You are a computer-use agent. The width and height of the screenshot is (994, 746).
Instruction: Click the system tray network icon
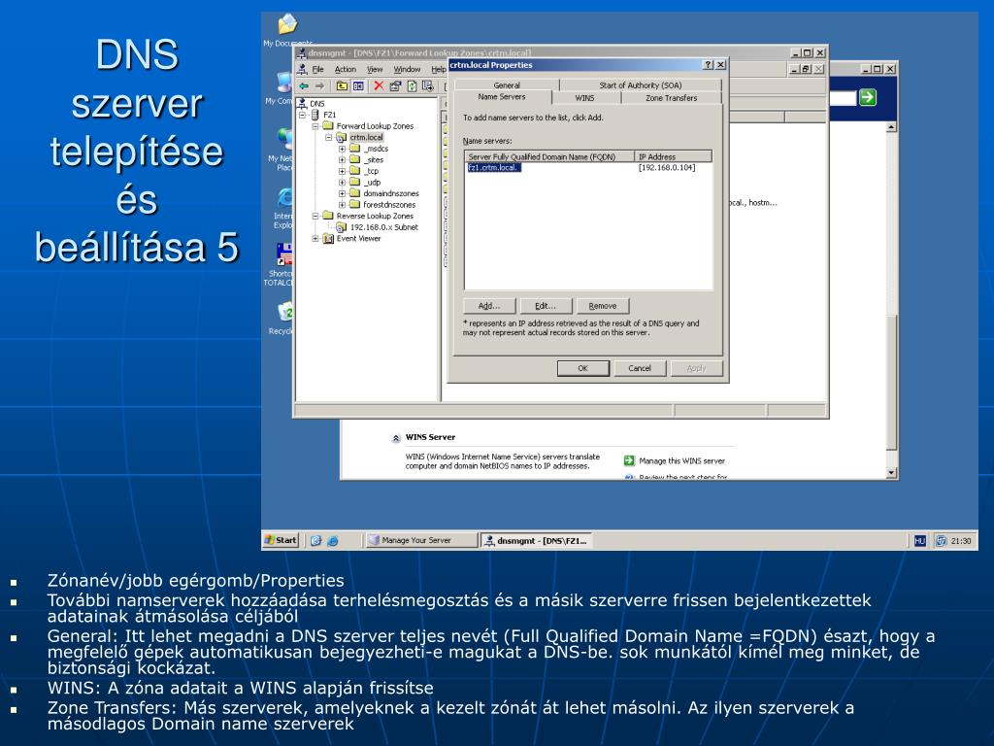[x=941, y=540]
